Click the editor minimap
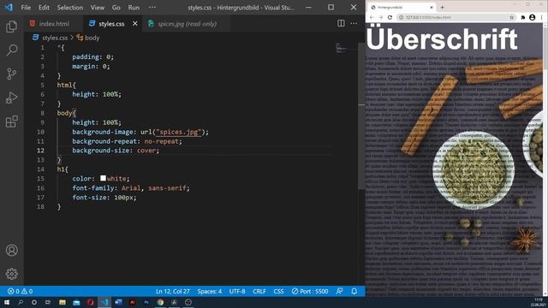This screenshot has height=308, width=548. pyautogui.click(x=345, y=48)
